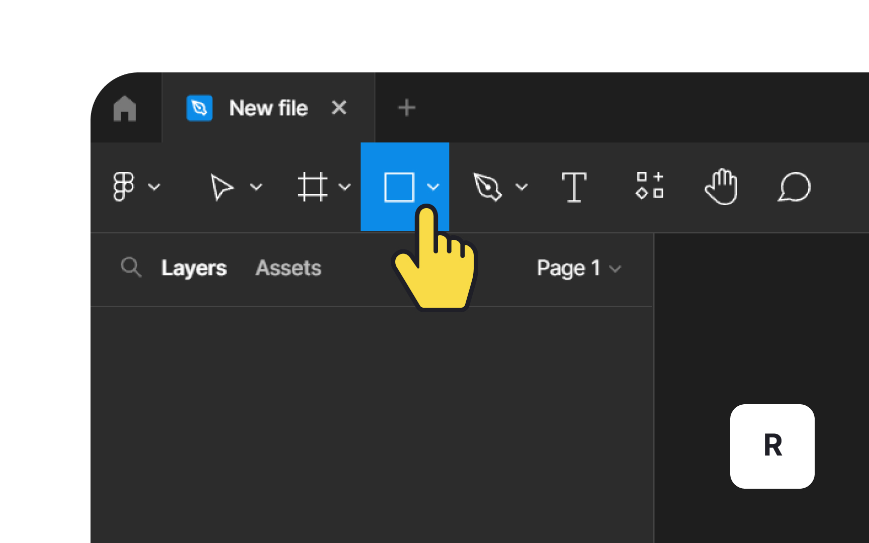Close the New file tab
This screenshot has width=869, height=543.
339,108
